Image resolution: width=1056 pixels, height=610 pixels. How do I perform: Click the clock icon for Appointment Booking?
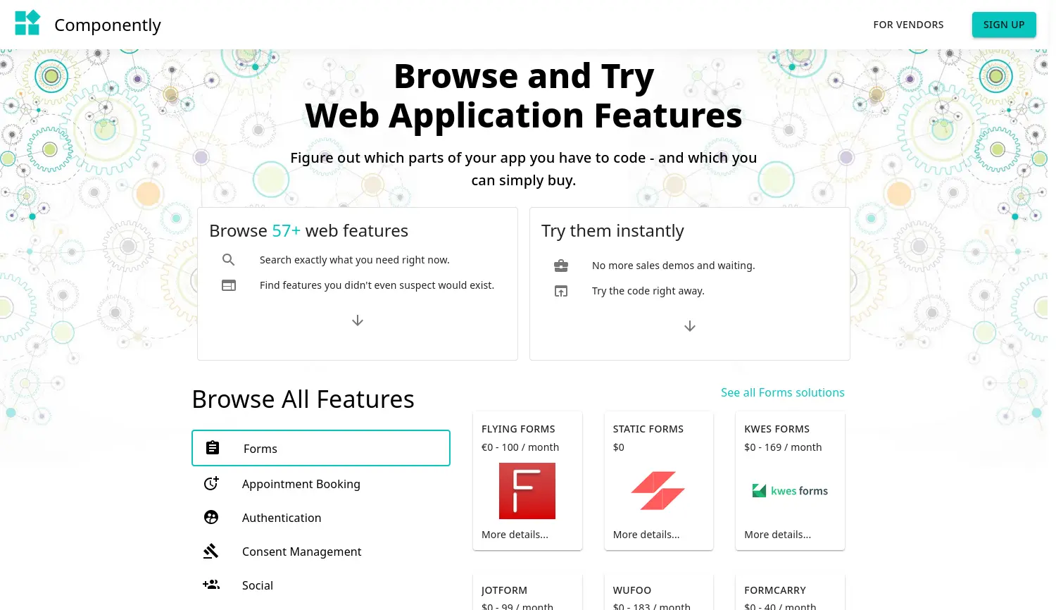(x=211, y=483)
